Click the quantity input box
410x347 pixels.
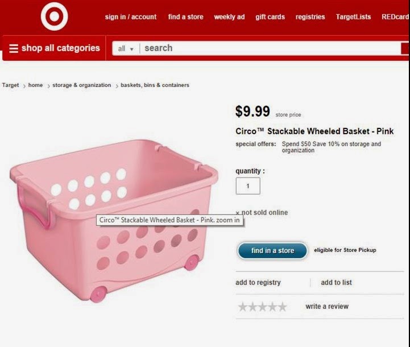point(248,186)
